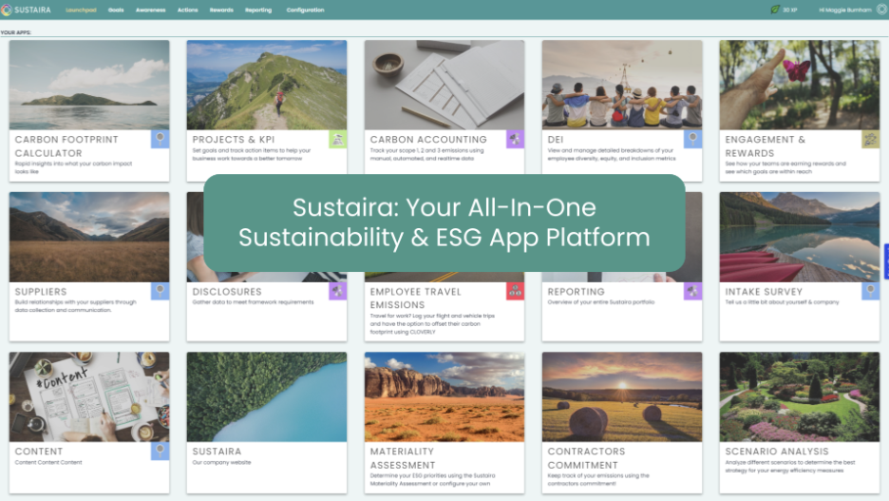
Task: Open the Reporting app card title
Action: tap(576, 292)
